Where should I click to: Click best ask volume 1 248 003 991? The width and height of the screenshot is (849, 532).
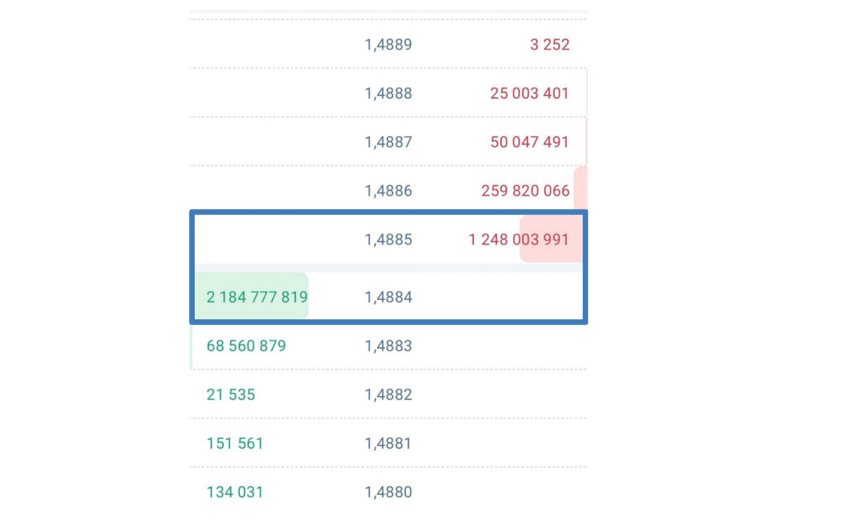click(x=519, y=240)
